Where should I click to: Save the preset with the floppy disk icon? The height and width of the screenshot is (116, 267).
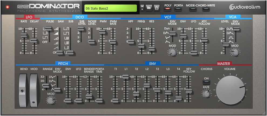pyautogui.click(x=157, y=8)
